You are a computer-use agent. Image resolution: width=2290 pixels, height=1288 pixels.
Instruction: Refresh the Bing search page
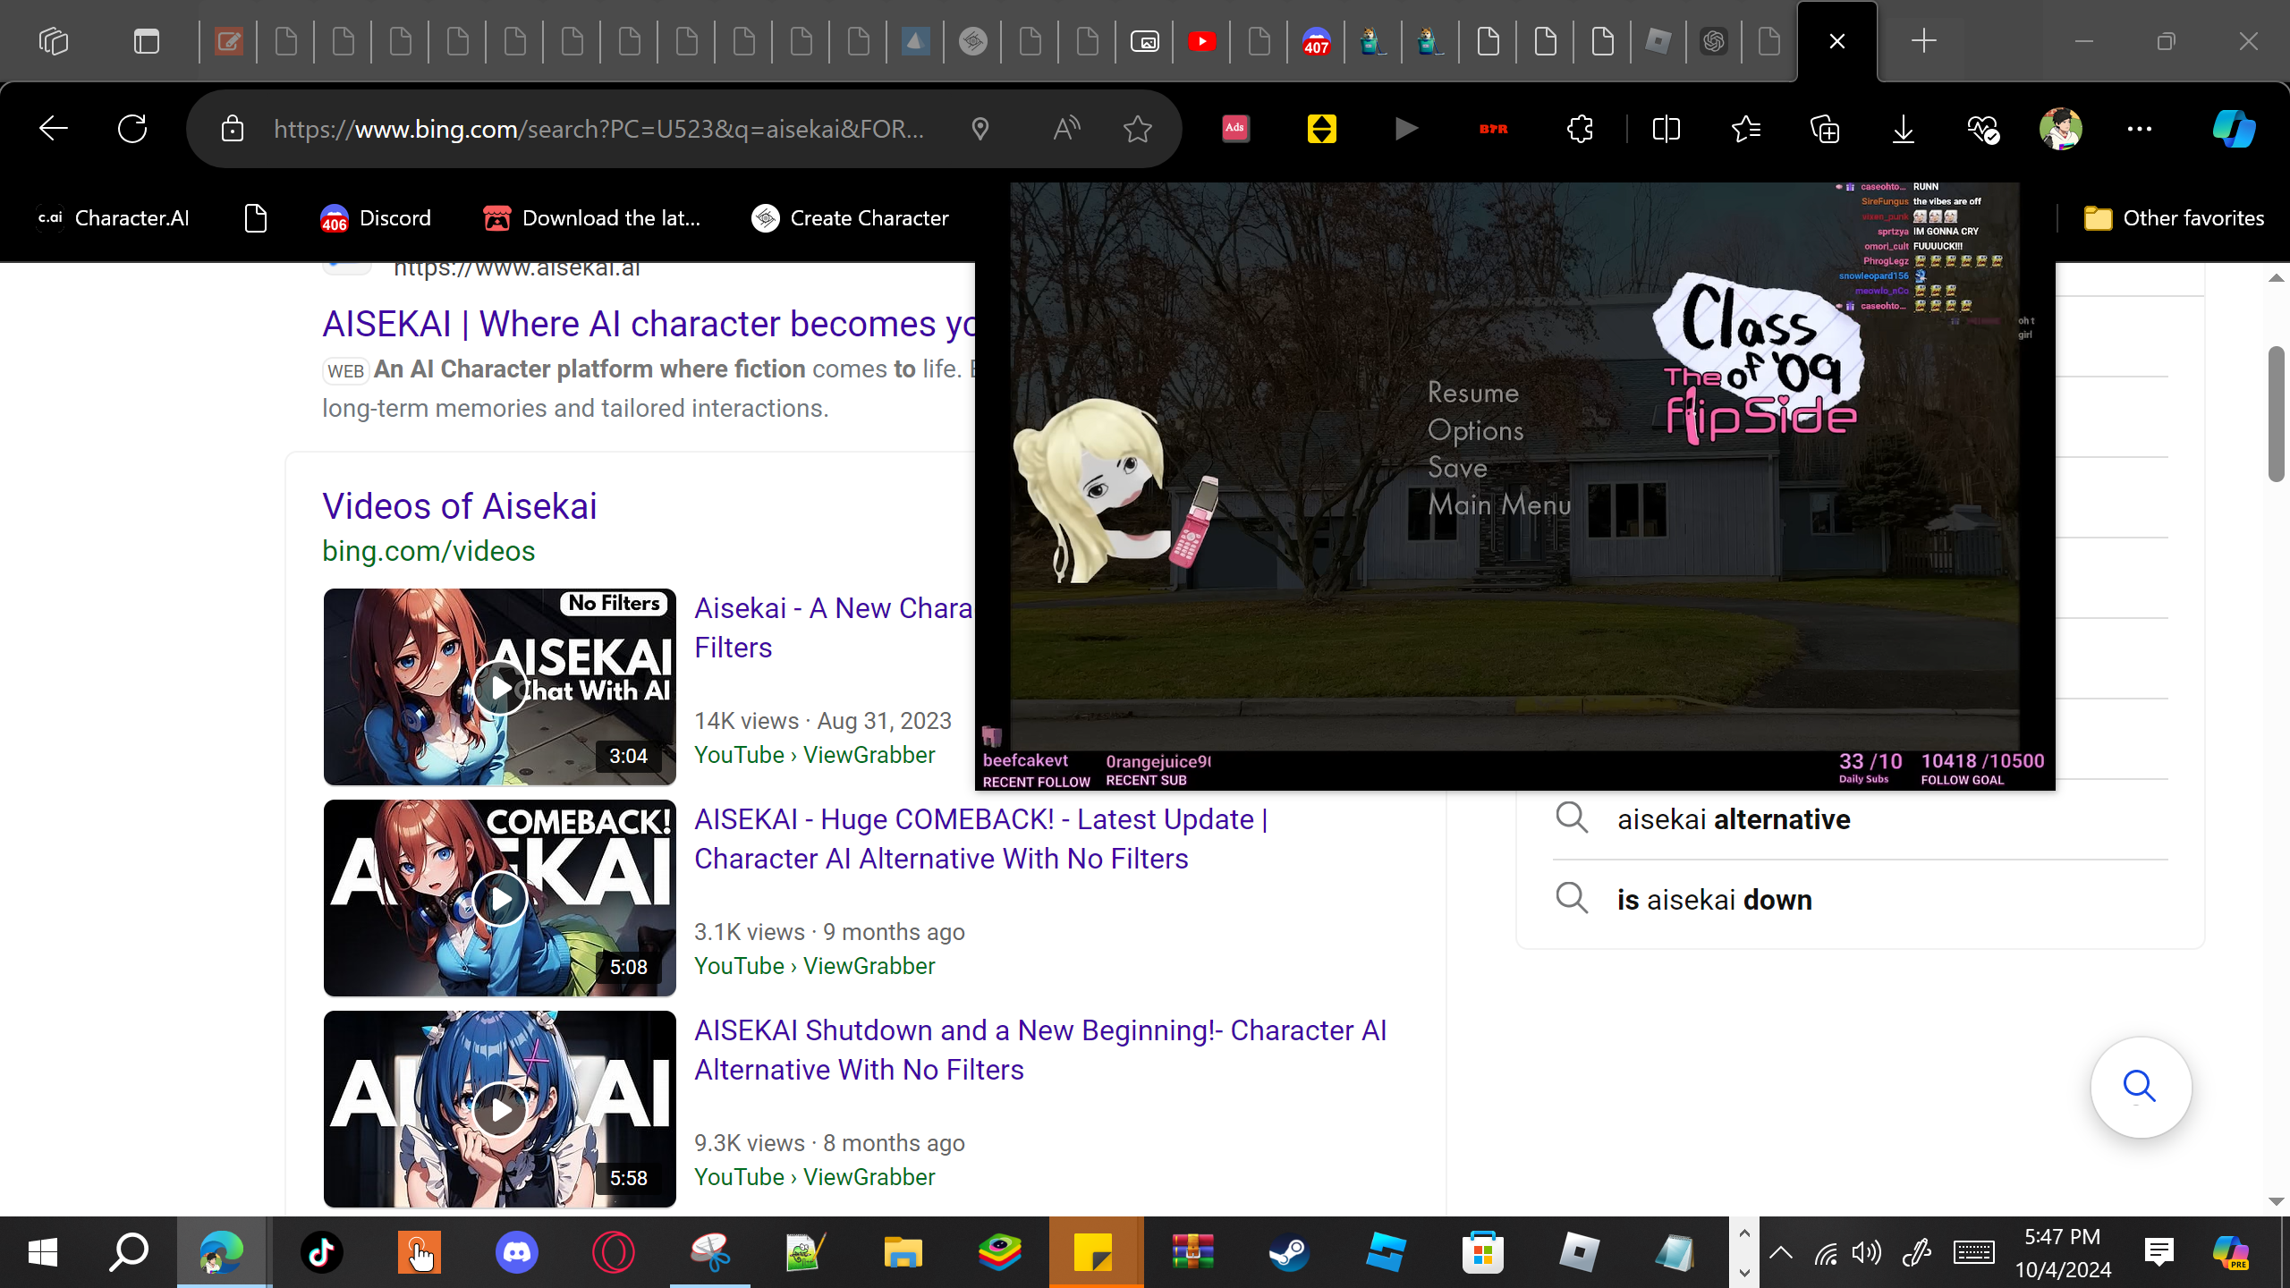(132, 129)
